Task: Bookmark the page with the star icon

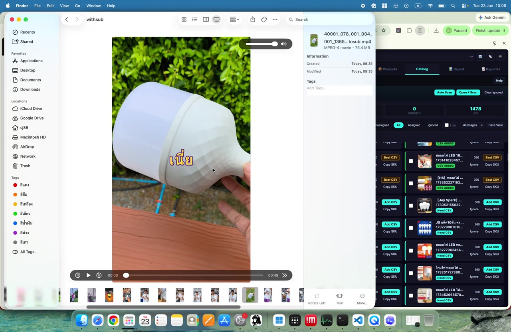Action: tap(384, 30)
